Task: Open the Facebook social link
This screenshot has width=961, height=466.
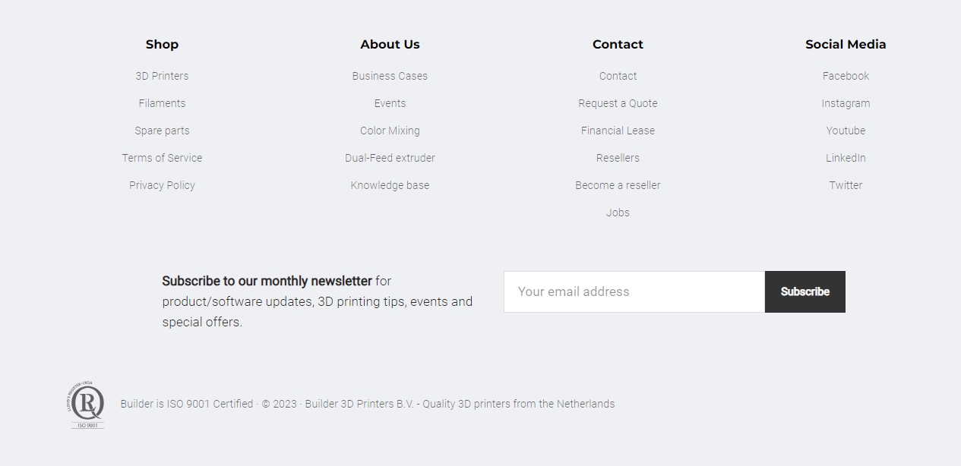Action: [x=846, y=76]
